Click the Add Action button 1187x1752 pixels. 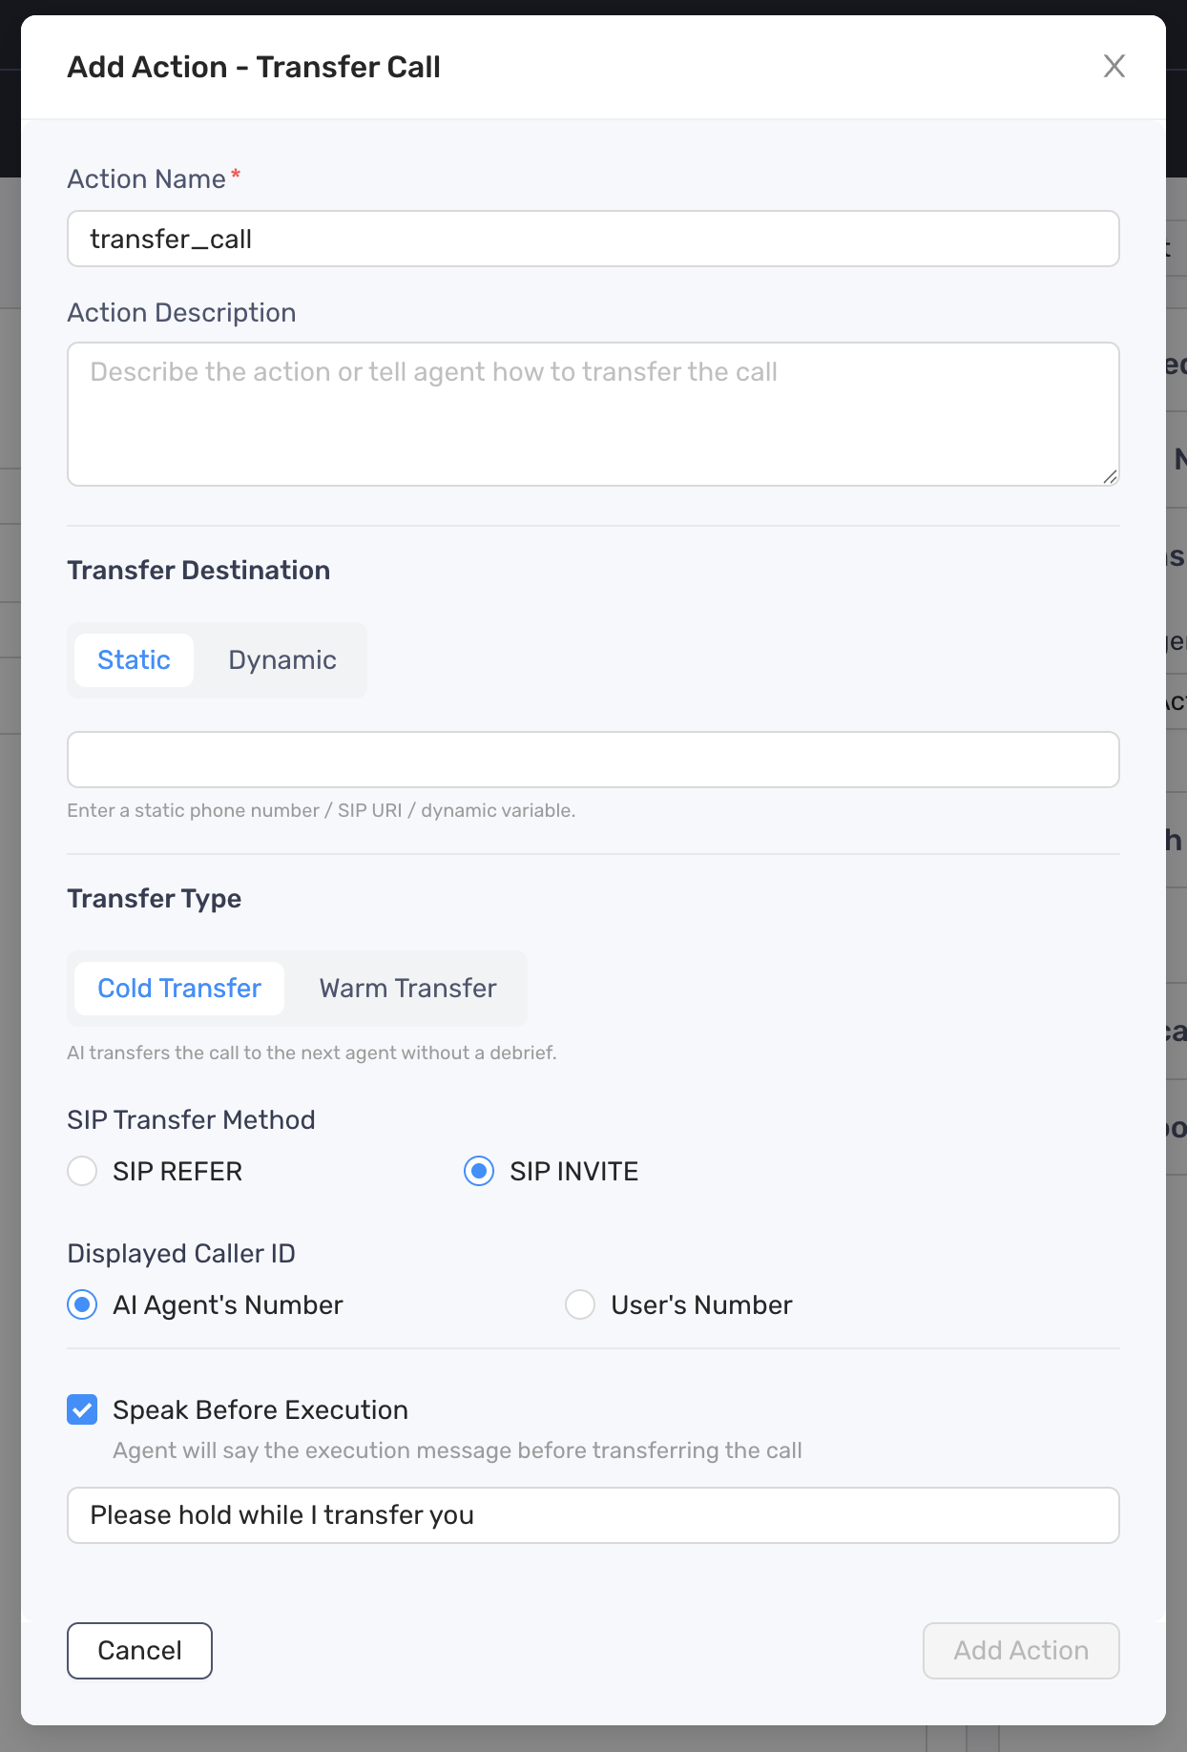[x=1020, y=1651]
